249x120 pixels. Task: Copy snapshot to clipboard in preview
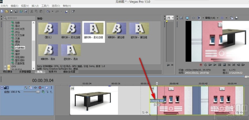pyautogui.click(x=232, y=18)
